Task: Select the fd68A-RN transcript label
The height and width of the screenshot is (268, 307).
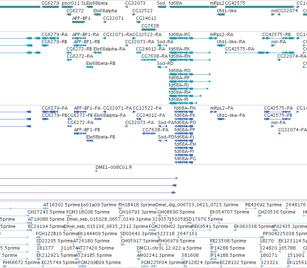Action: click(180, 56)
